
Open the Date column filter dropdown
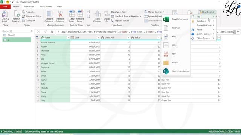pos(98,37)
